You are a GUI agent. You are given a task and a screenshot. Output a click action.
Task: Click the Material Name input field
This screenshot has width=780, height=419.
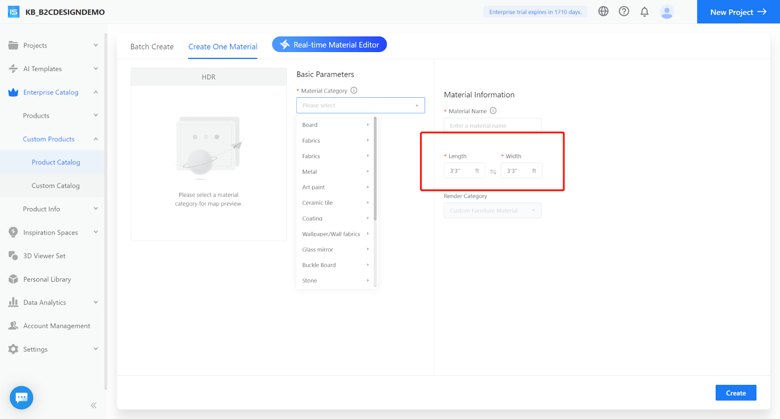point(492,126)
